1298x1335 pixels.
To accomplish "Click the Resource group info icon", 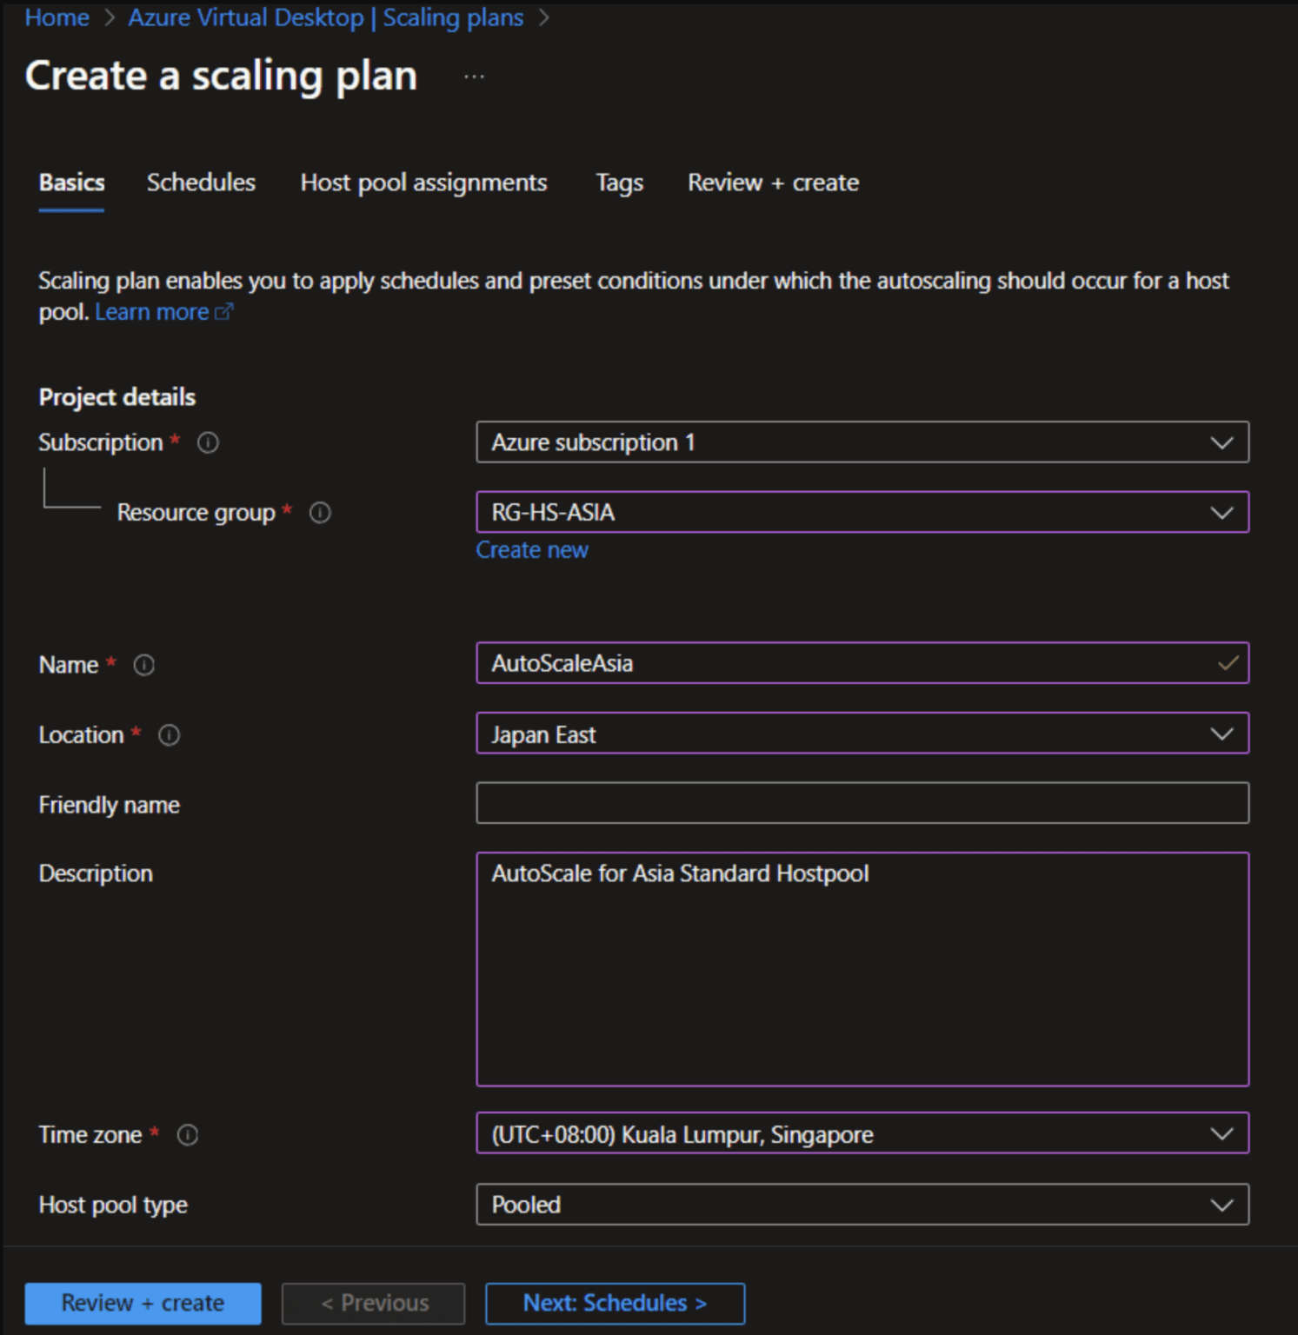I will click(320, 513).
